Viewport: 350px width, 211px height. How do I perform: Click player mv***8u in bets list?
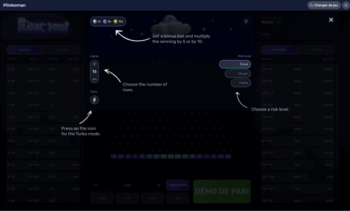pos(34,117)
